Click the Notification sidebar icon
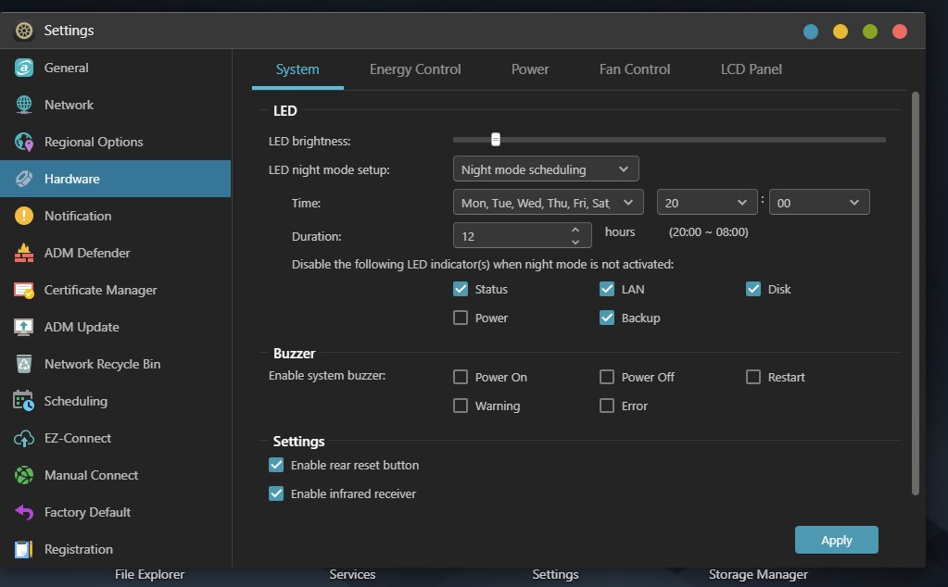The width and height of the screenshot is (948, 587). coord(22,216)
